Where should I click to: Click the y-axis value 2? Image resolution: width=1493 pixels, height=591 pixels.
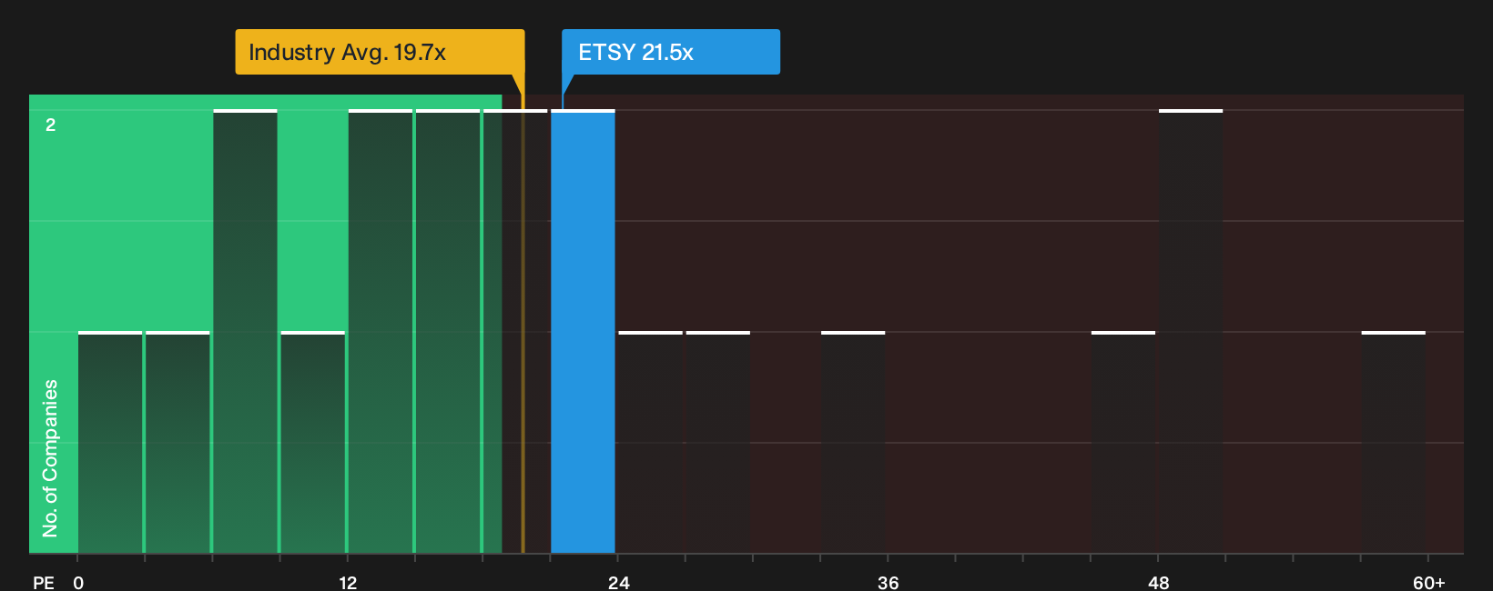(51, 125)
